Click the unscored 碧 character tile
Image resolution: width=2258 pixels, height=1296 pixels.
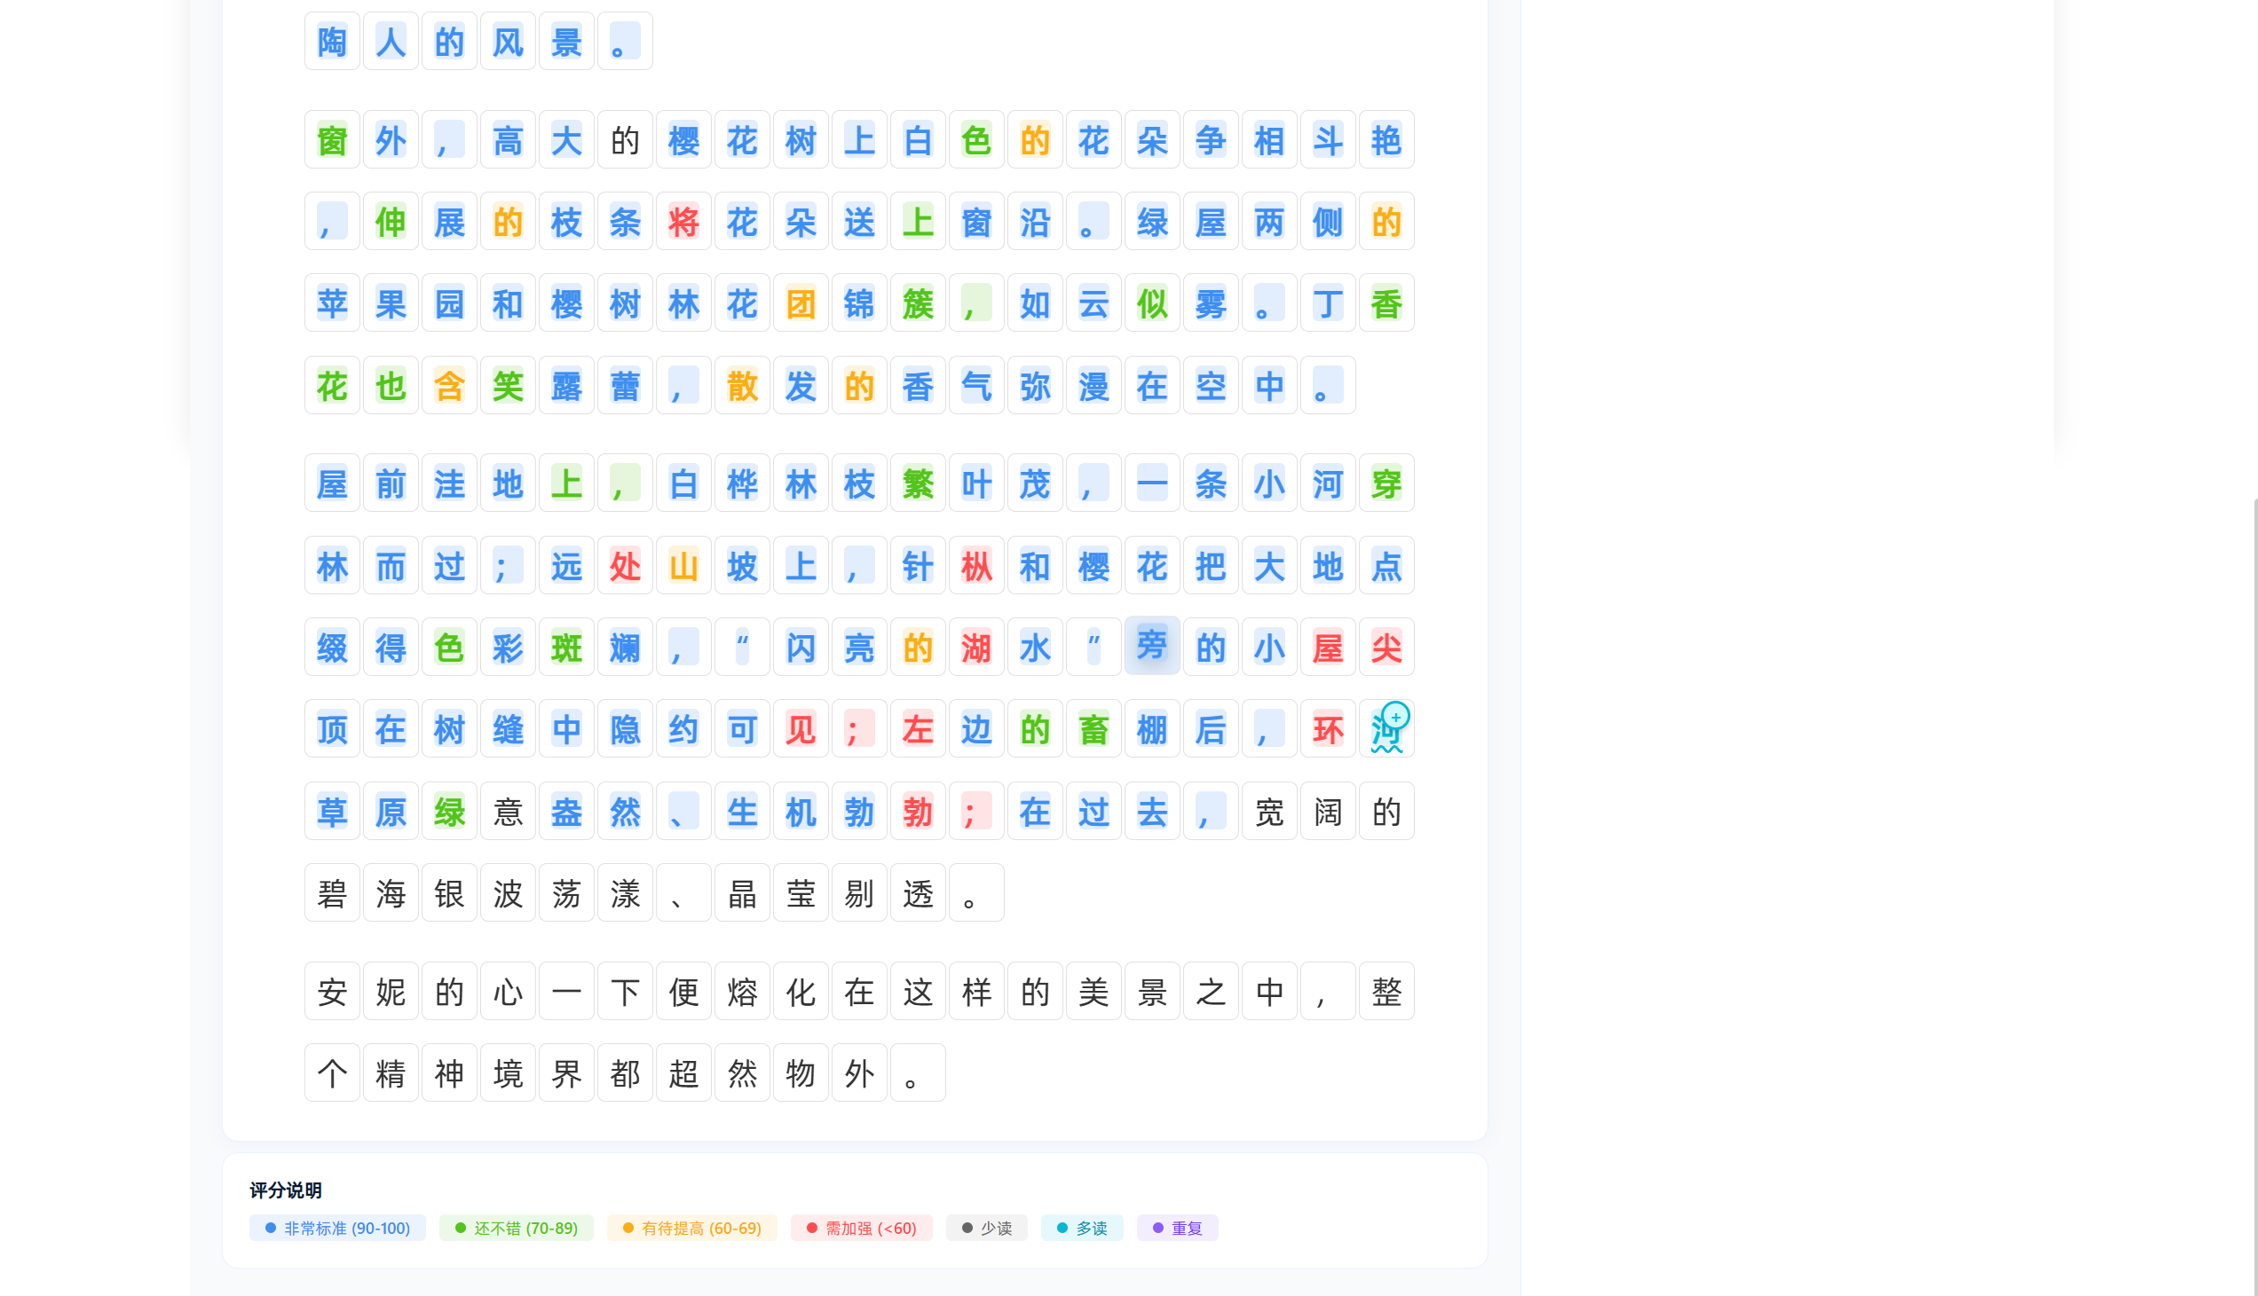point(332,891)
